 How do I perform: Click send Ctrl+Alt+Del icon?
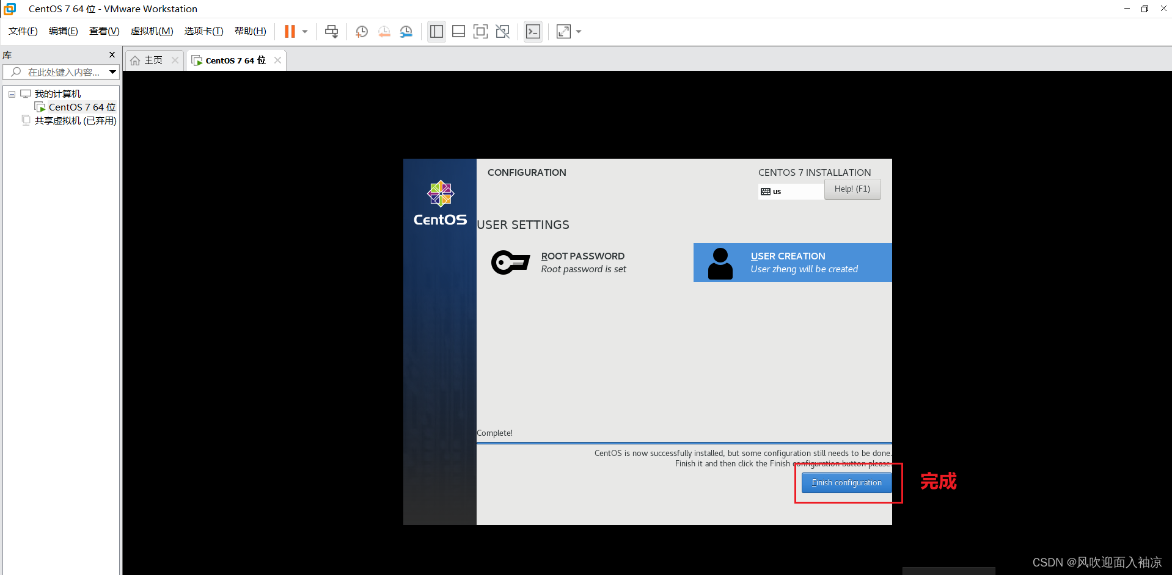point(332,32)
